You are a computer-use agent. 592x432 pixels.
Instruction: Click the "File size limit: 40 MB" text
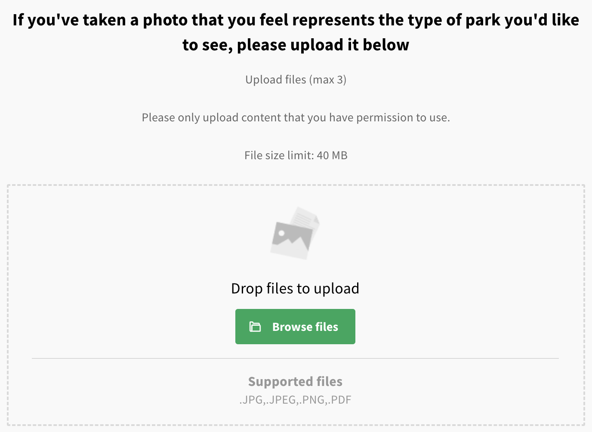tap(296, 155)
